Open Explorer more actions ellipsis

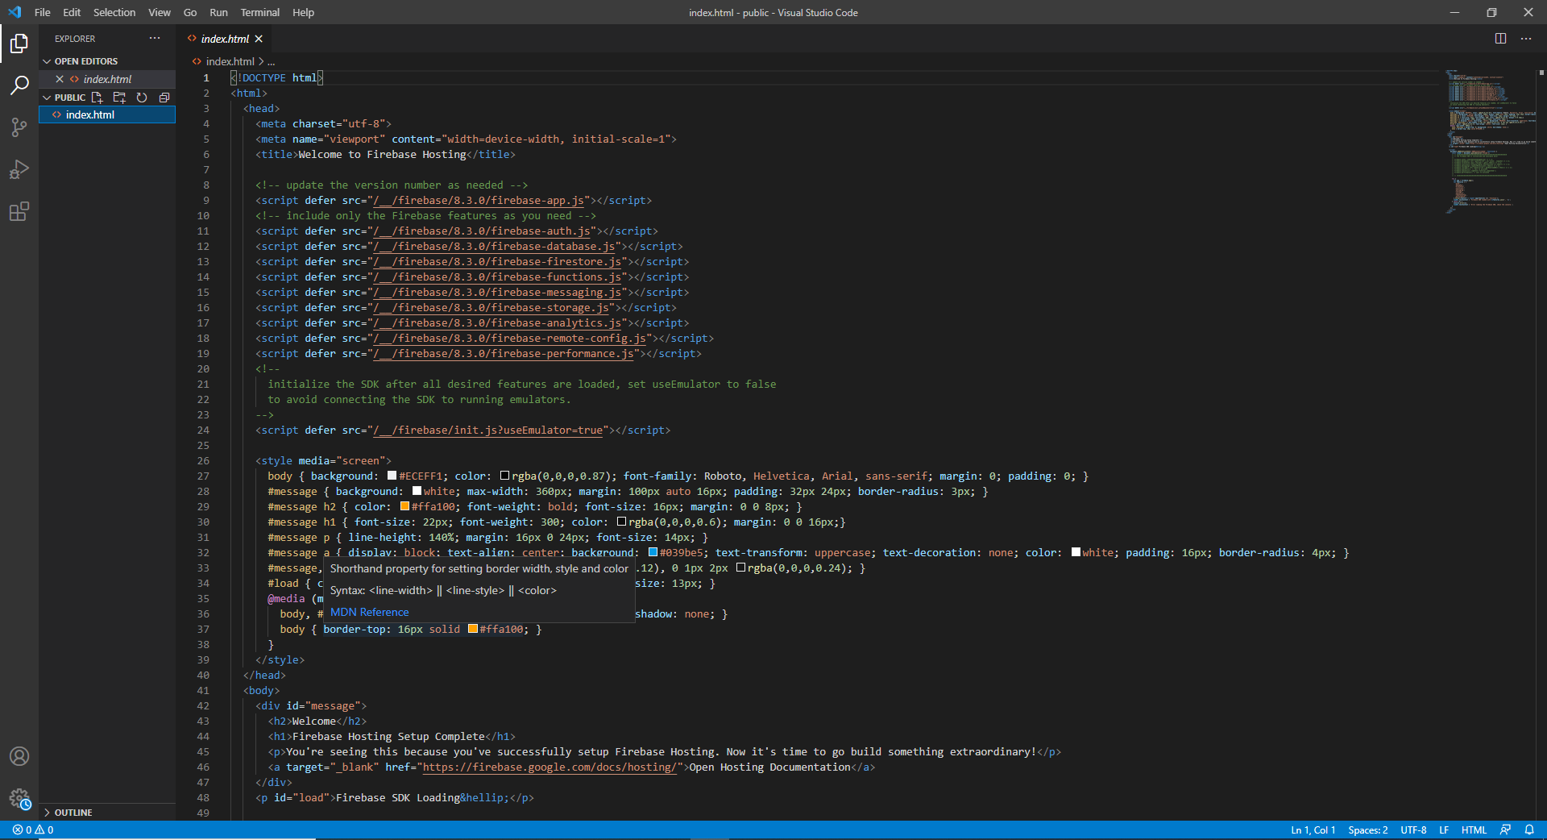pyautogui.click(x=155, y=38)
